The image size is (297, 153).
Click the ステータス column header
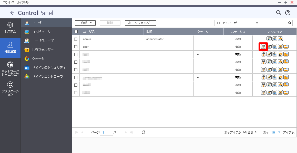(238, 32)
